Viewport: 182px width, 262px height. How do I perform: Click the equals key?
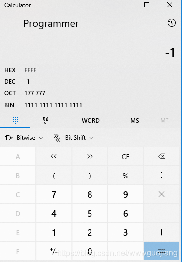162,251
